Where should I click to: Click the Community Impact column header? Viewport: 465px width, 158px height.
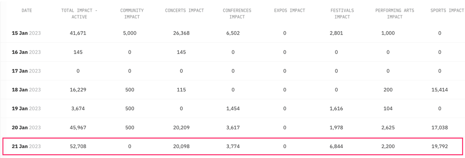[x=132, y=13]
